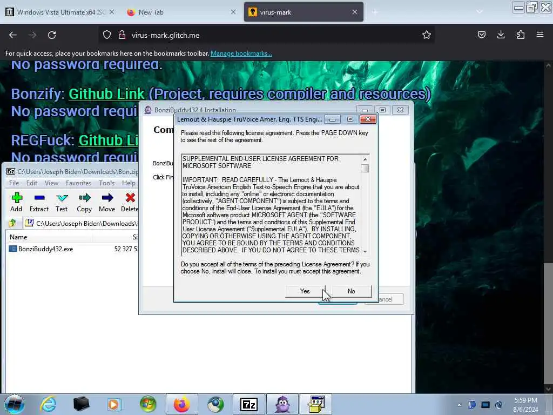Bookmark this page with the star icon

point(427,35)
